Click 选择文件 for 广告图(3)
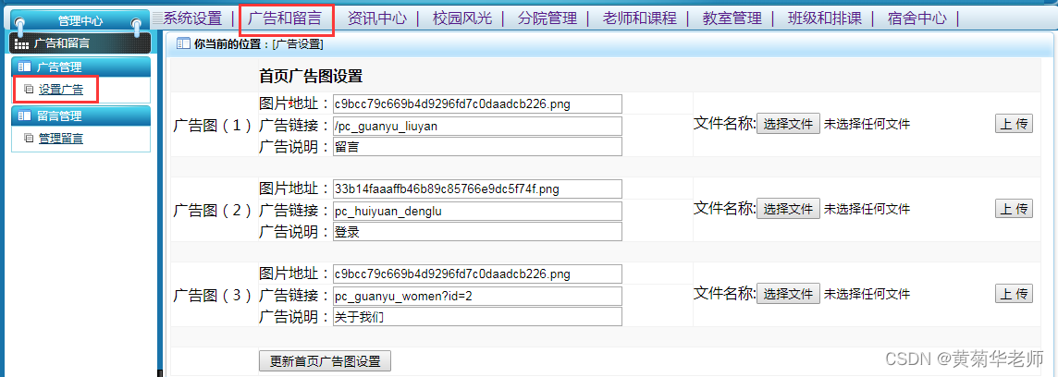Image resolution: width=1058 pixels, height=377 pixels. click(x=788, y=294)
